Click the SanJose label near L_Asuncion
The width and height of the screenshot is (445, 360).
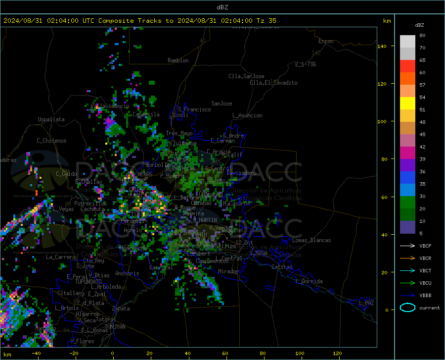point(222,103)
